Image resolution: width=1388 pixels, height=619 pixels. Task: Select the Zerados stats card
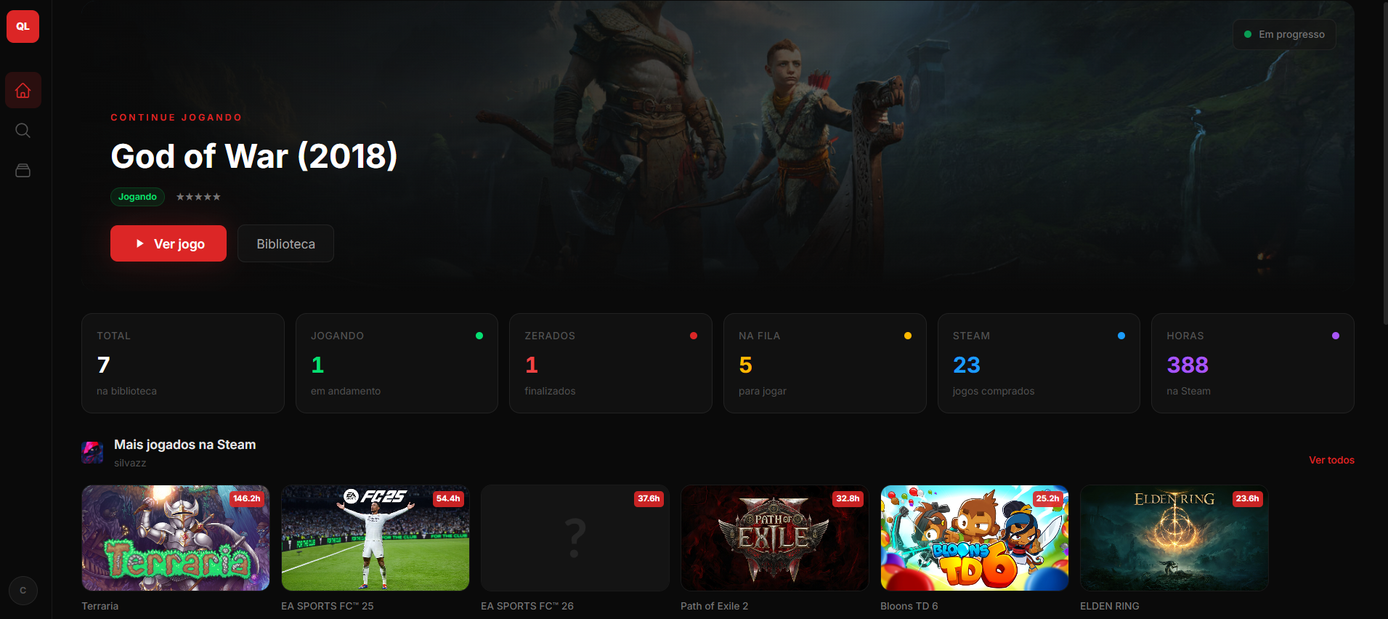(x=610, y=363)
